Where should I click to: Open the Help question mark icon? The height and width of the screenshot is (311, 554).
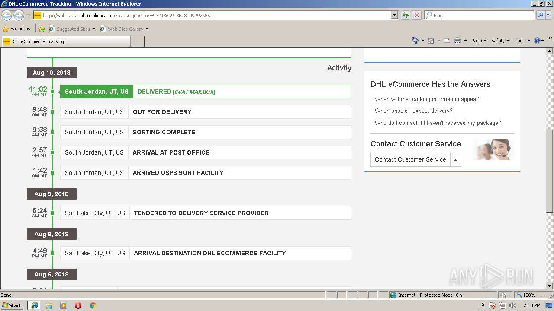(537, 41)
